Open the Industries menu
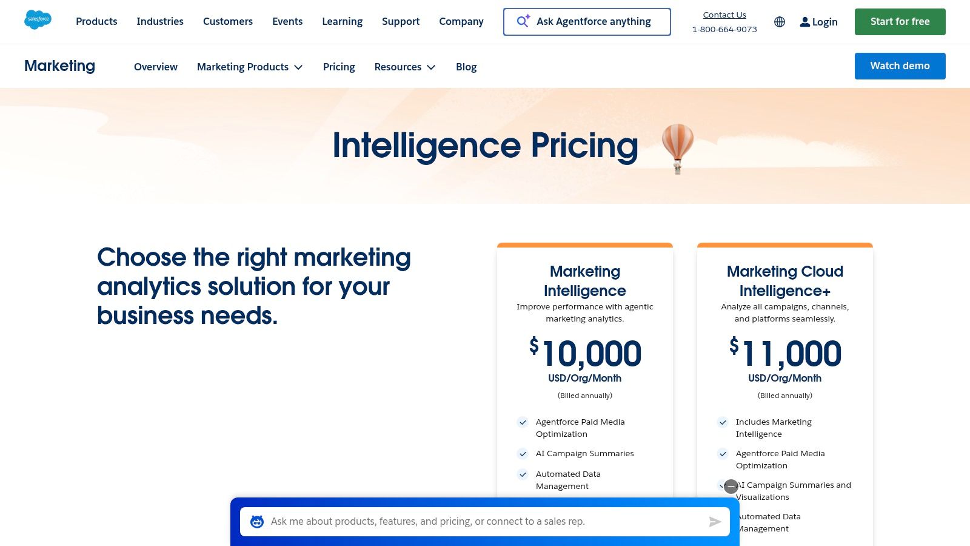Screen dimensions: 970x546 click(160, 21)
